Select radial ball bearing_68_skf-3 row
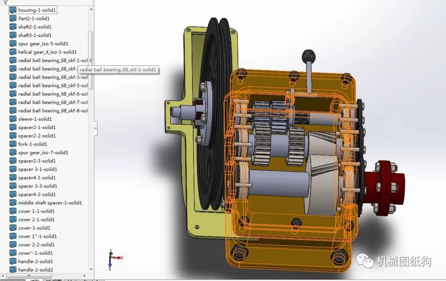The width and height of the screenshot is (446, 281). click(x=53, y=77)
